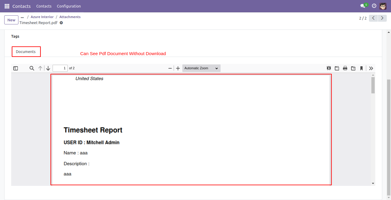Click Timesheet Report heading in PDF
Viewport: 391px width, 200px height.
(93, 130)
